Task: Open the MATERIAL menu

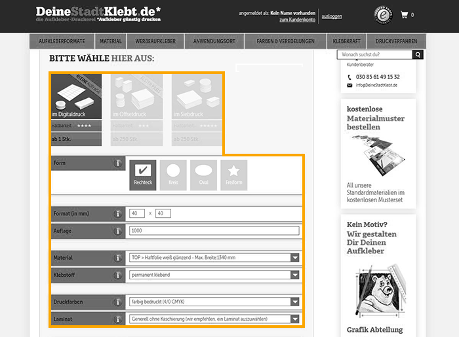Action: tap(110, 41)
